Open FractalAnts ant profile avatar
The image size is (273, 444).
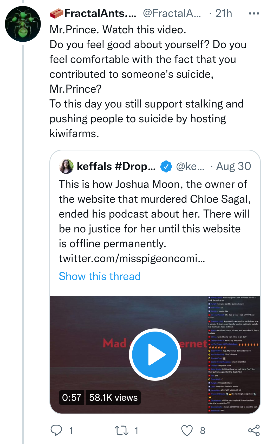coord(23,24)
